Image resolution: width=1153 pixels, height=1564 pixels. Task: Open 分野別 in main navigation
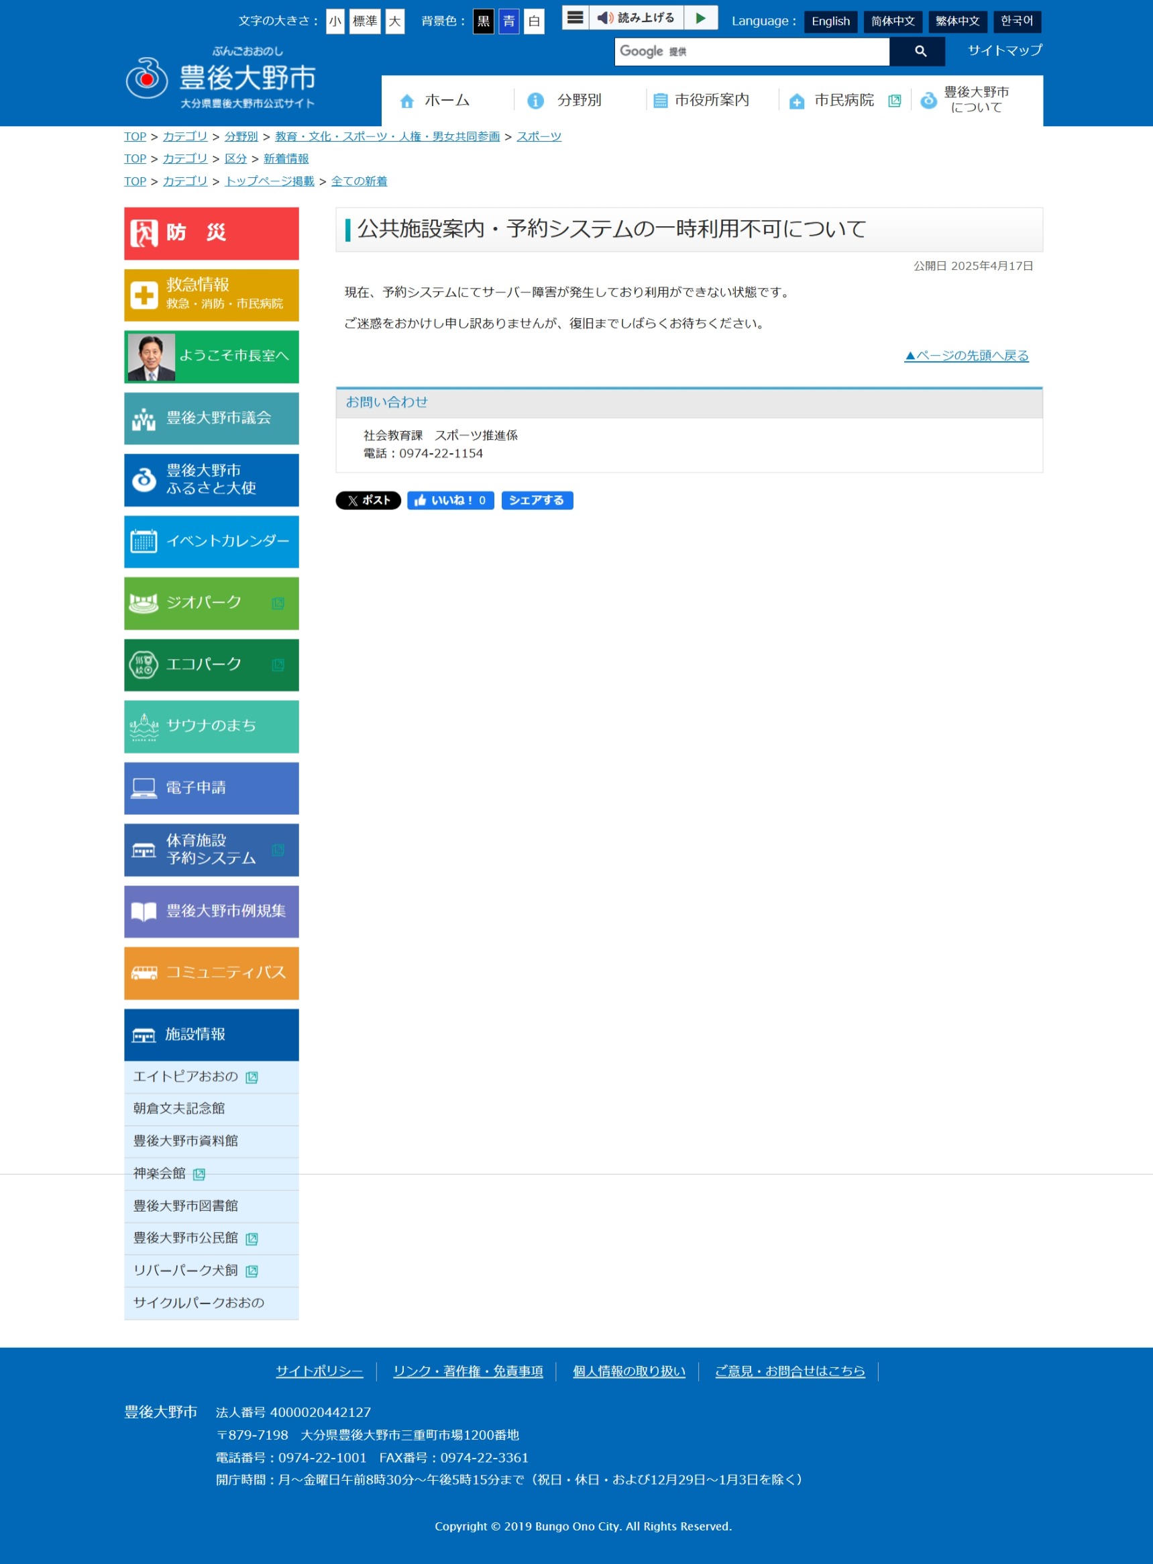pyautogui.click(x=580, y=101)
